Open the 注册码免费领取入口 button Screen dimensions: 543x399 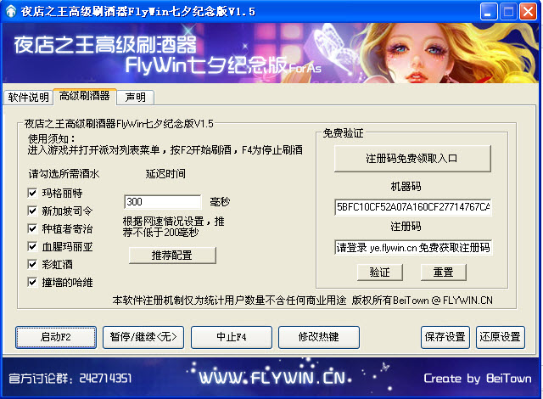(x=412, y=159)
